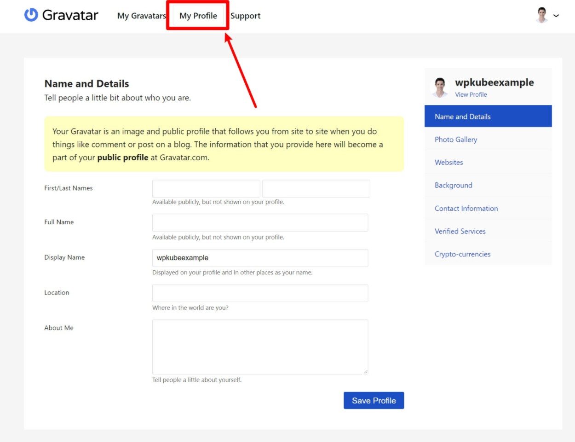Focus the First Name input field

point(206,189)
